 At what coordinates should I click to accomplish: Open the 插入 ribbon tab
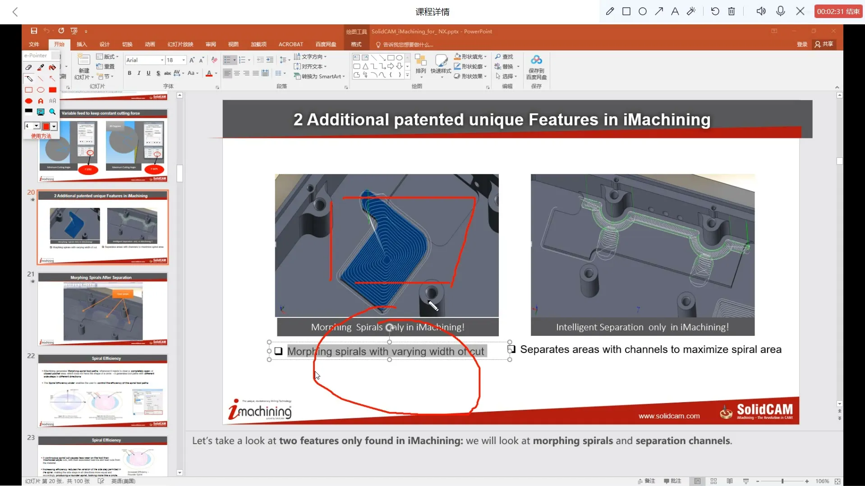coord(82,44)
